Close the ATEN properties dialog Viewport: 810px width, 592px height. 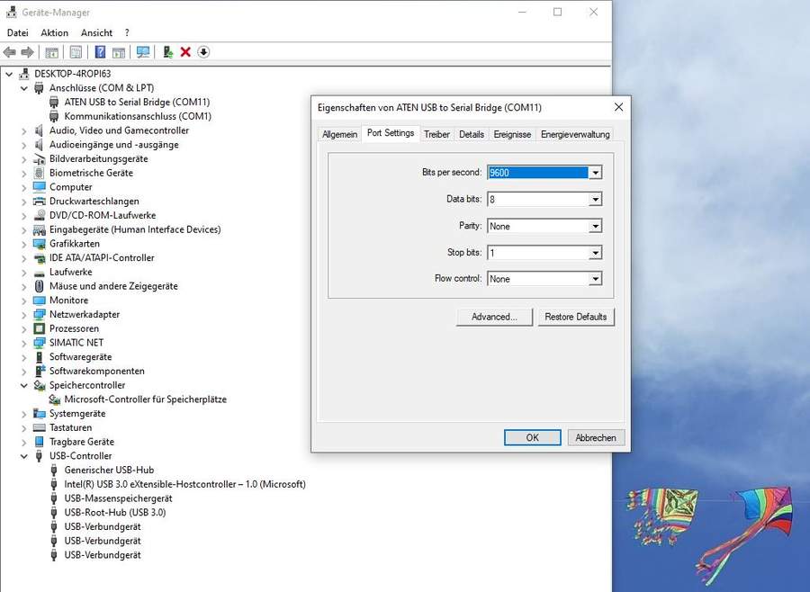pyautogui.click(x=619, y=107)
